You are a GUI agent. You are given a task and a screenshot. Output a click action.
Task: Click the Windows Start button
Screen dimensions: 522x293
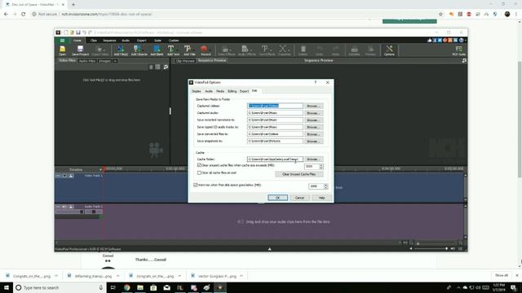coord(7,287)
